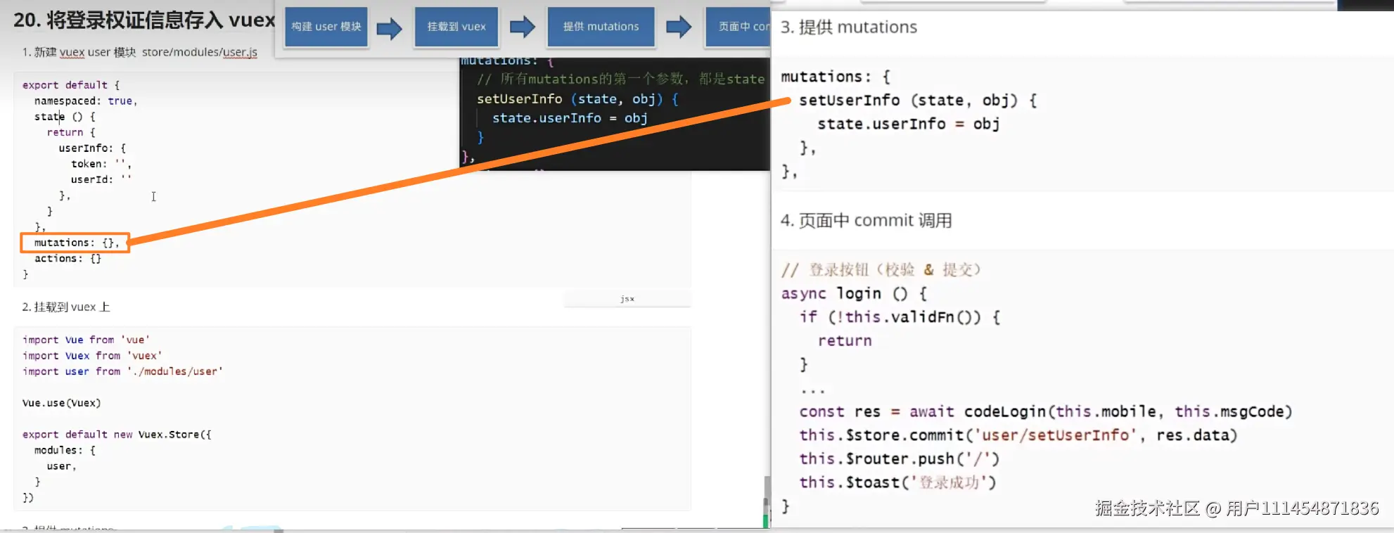Click the code line async login () {
1394x533 pixels.
pos(854,293)
